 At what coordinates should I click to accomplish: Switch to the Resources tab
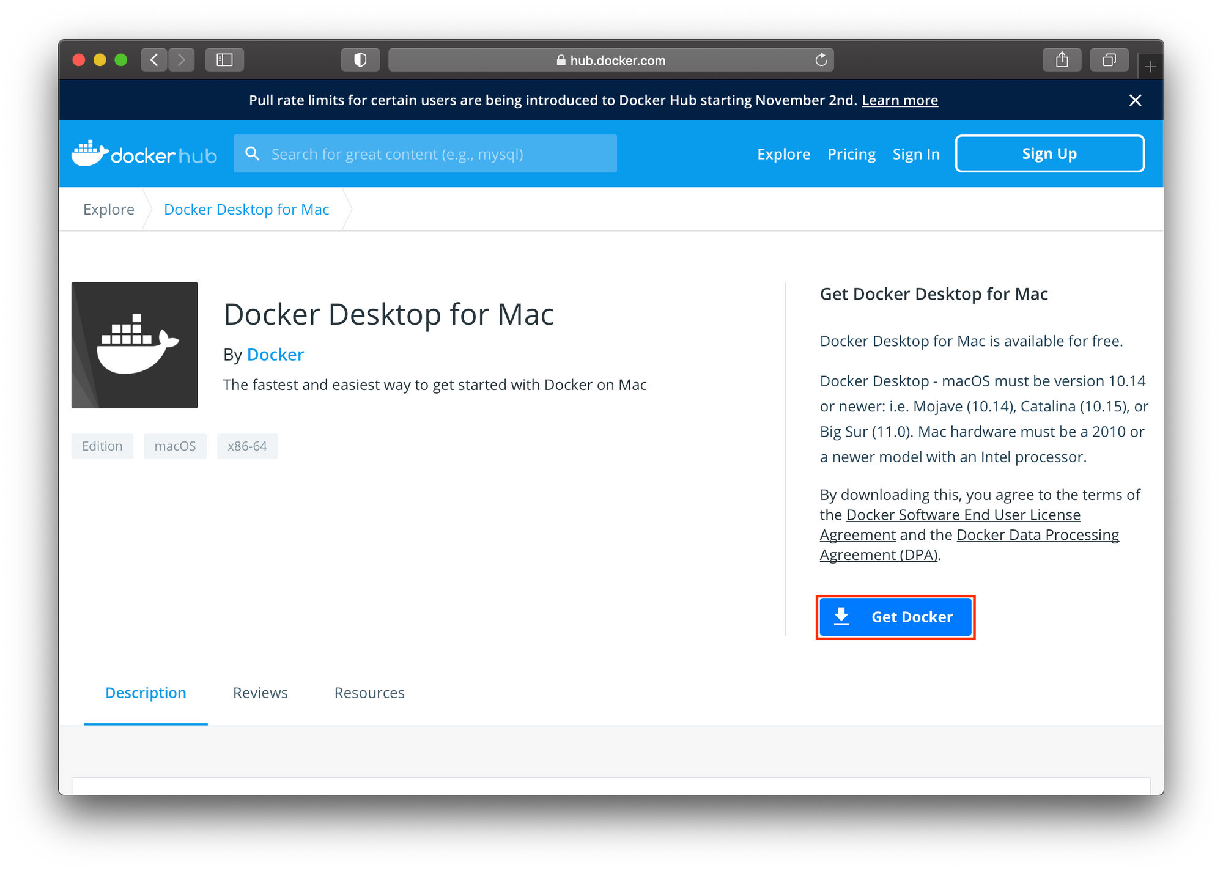click(x=369, y=693)
